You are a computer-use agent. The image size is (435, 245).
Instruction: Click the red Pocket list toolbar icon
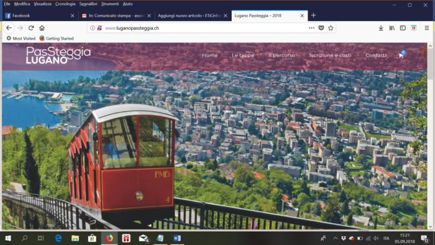point(414,28)
